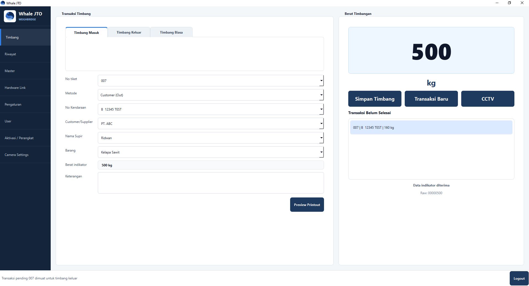This screenshot has width=529, height=286.
Task: Expand the No tiket dropdown arrow
Action: click(321, 81)
